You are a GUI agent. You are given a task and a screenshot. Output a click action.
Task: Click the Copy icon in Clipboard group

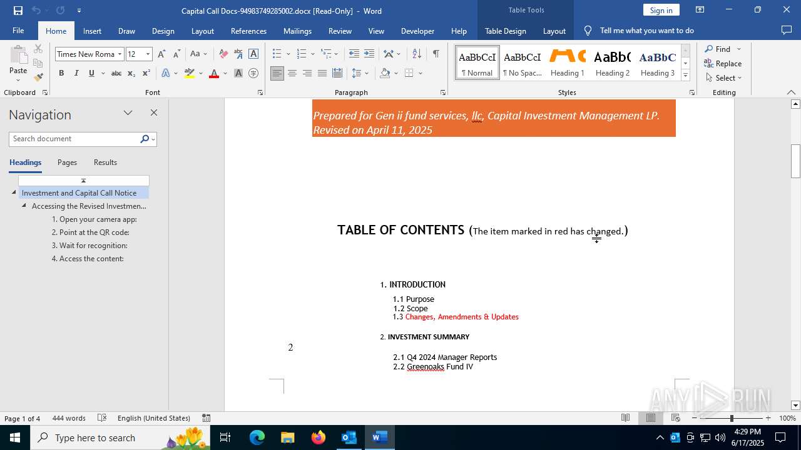(38, 63)
